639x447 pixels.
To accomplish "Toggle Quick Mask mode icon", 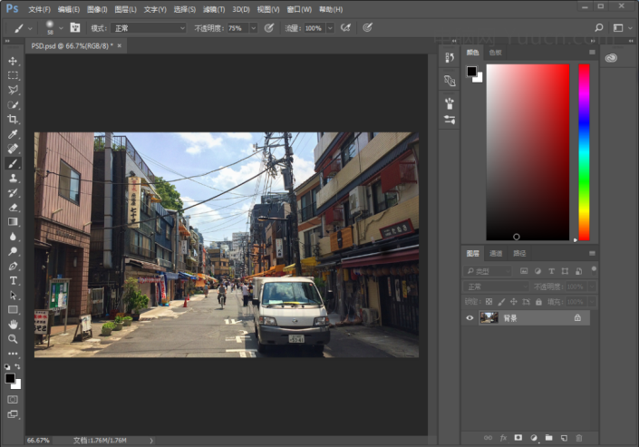I will click(13, 398).
